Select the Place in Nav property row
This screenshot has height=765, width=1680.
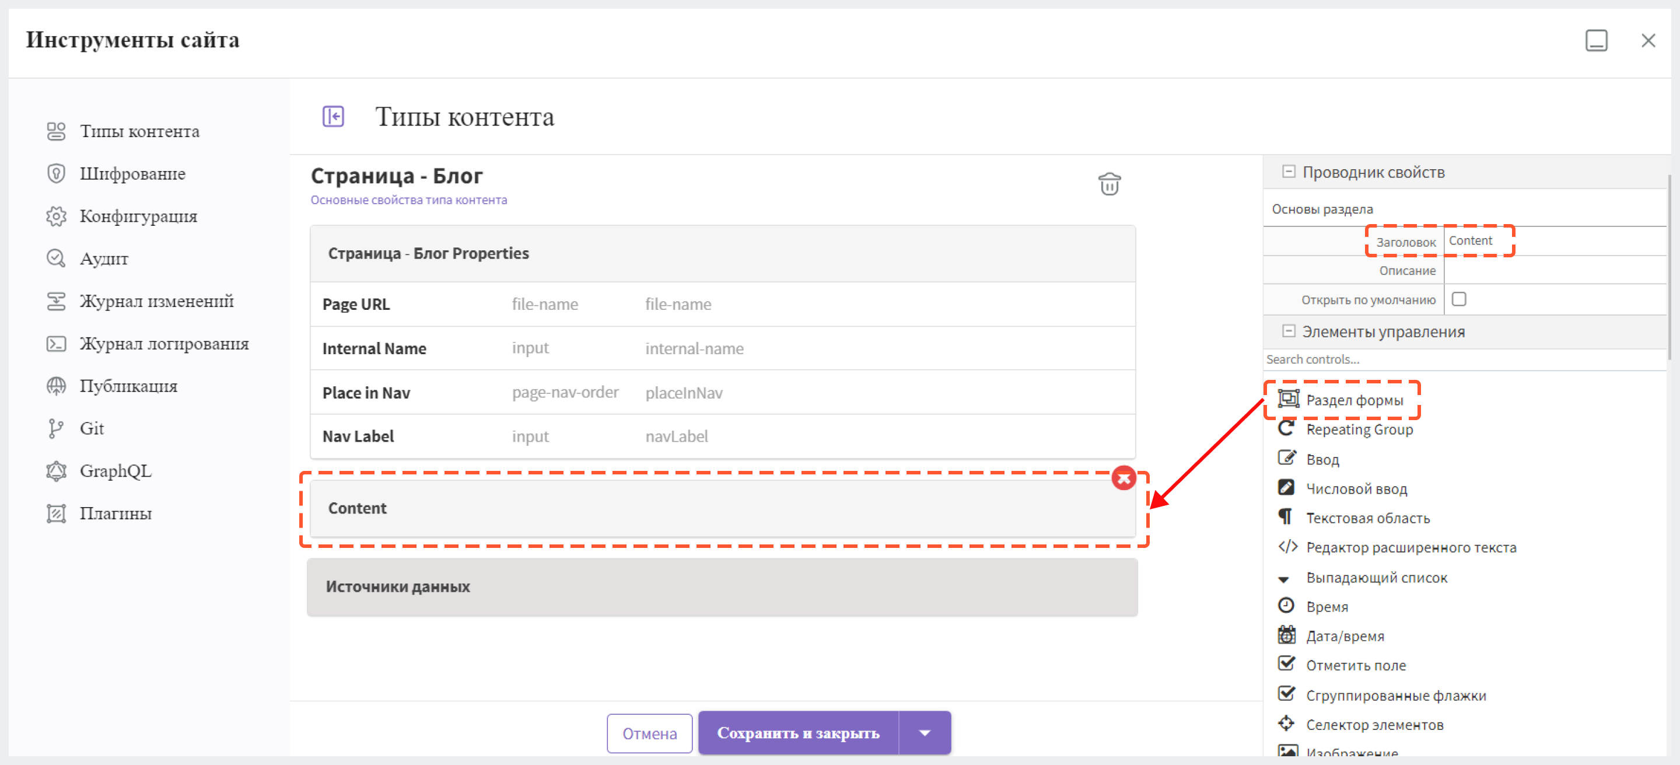pos(723,392)
